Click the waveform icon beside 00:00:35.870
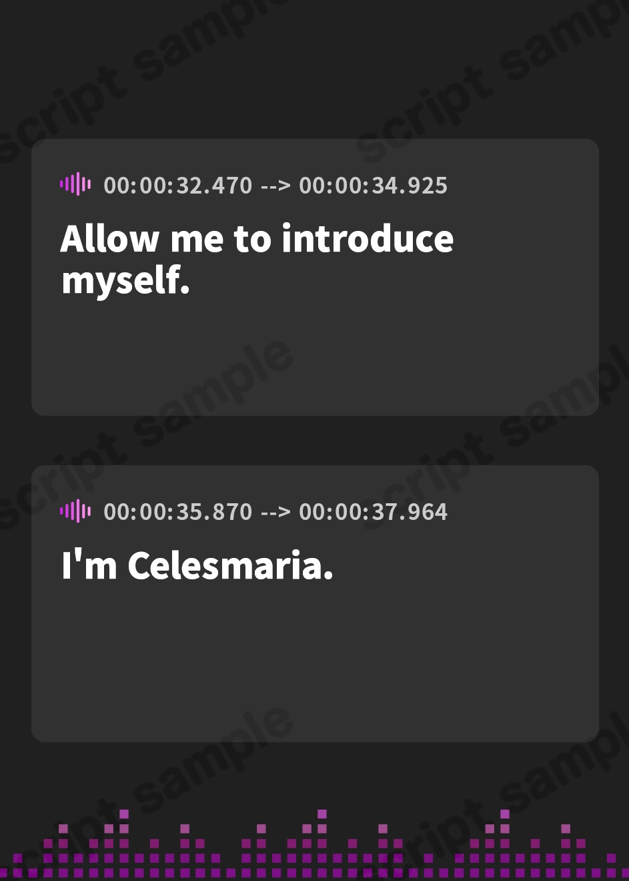The height and width of the screenshot is (881, 629). (x=75, y=511)
